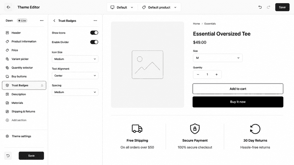Go back from Trust Badges settings panel
Screen dimensions: 294x165
point(54,21)
